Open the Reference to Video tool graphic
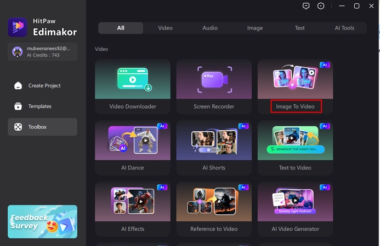Image resolution: width=380 pixels, height=246 pixels. pyautogui.click(x=214, y=202)
